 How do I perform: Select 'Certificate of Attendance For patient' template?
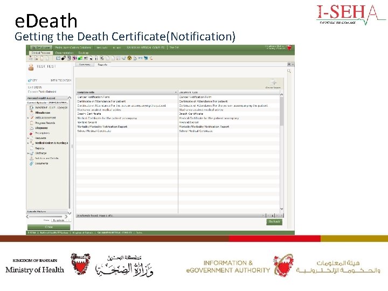pyautogui.click(x=127, y=101)
